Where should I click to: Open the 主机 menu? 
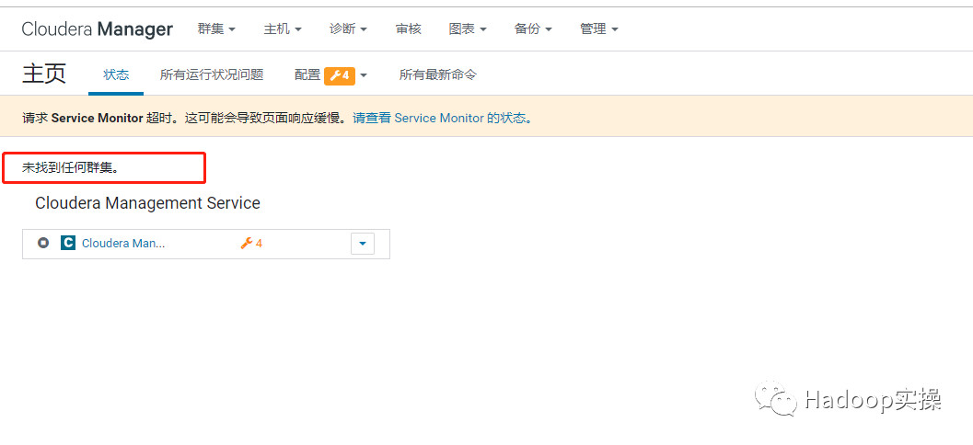(283, 29)
